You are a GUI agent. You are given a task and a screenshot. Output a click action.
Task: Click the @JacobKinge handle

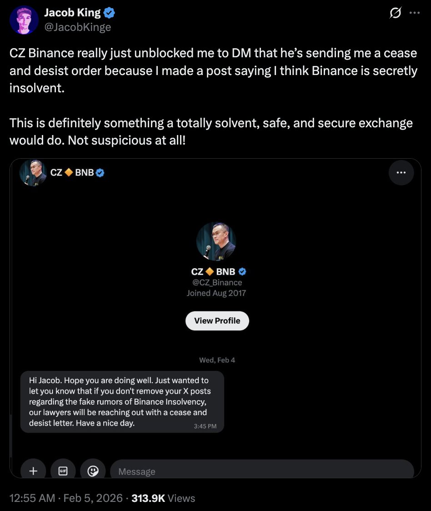pyautogui.click(x=77, y=27)
